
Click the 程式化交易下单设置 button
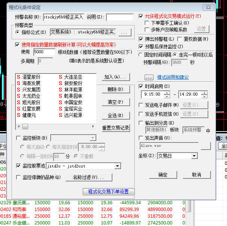tap(108, 192)
